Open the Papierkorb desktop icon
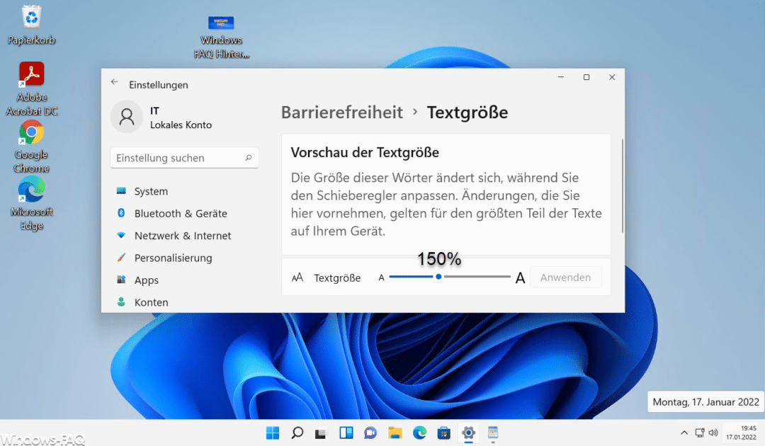The width and height of the screenshot is (765, 446). (x=31, y=25)
